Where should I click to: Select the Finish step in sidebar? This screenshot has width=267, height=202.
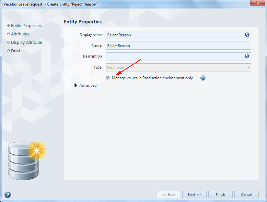click(16, 51)
